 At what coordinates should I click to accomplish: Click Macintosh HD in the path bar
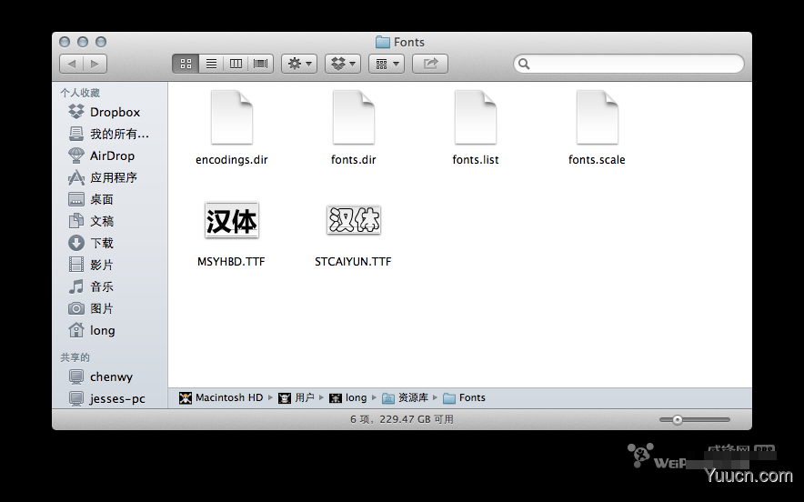tap(221, 398)
